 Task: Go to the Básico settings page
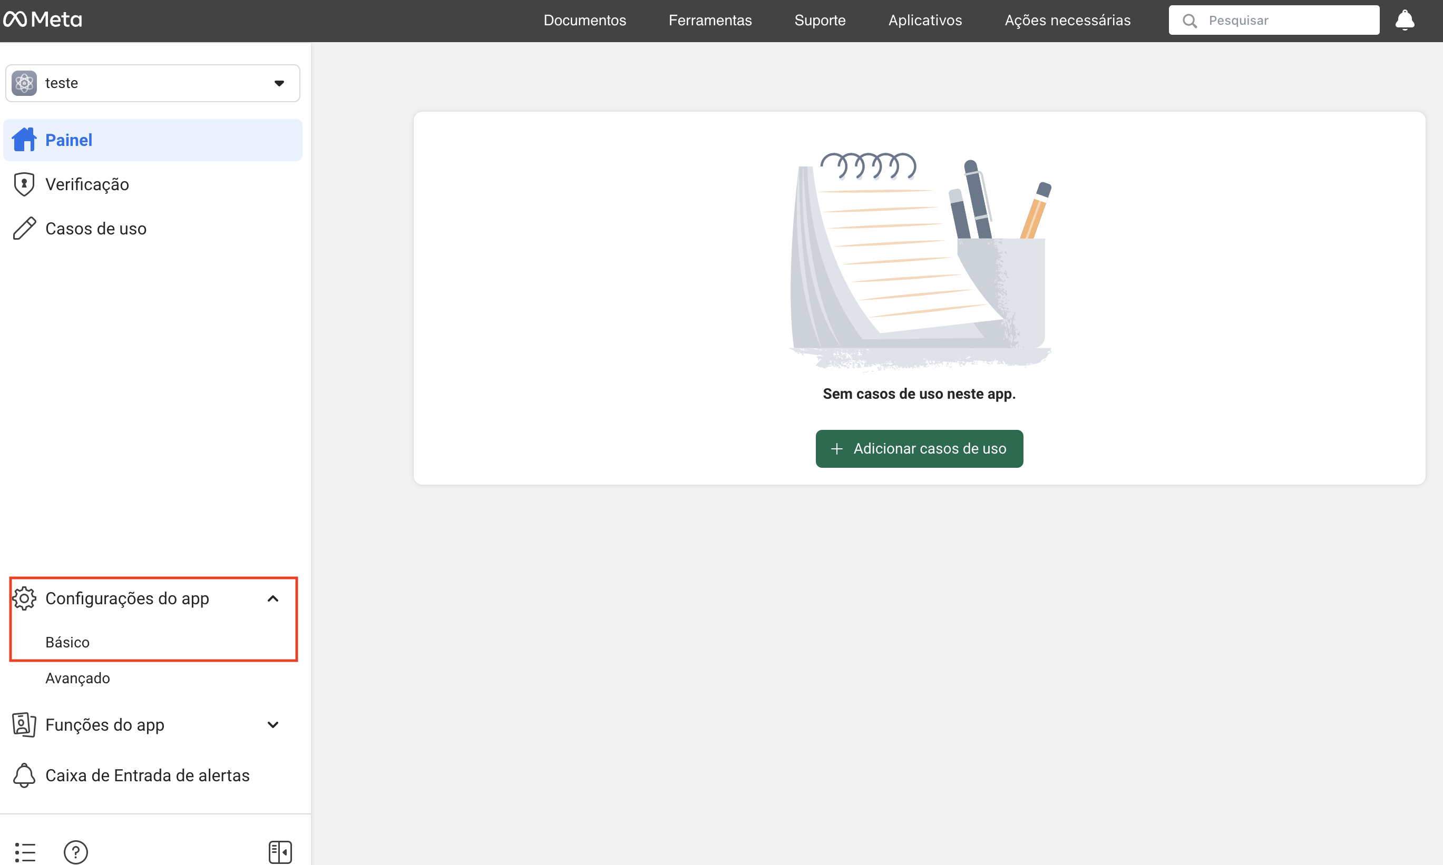pos(67,642)
